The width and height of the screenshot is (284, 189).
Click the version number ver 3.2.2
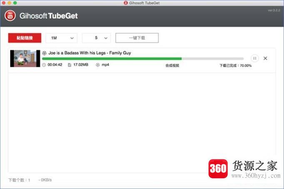click(x=274, y=10)
